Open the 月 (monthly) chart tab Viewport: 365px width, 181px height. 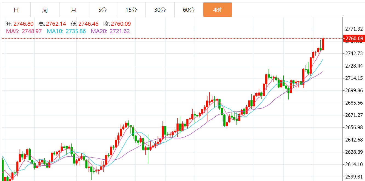(74, 10)
